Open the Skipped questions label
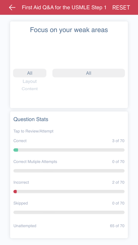This screenshot has height=245, width=138. pos(21,203)
